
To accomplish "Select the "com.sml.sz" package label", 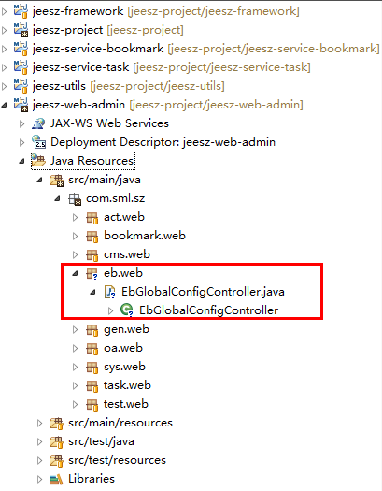I will [116, 198].
